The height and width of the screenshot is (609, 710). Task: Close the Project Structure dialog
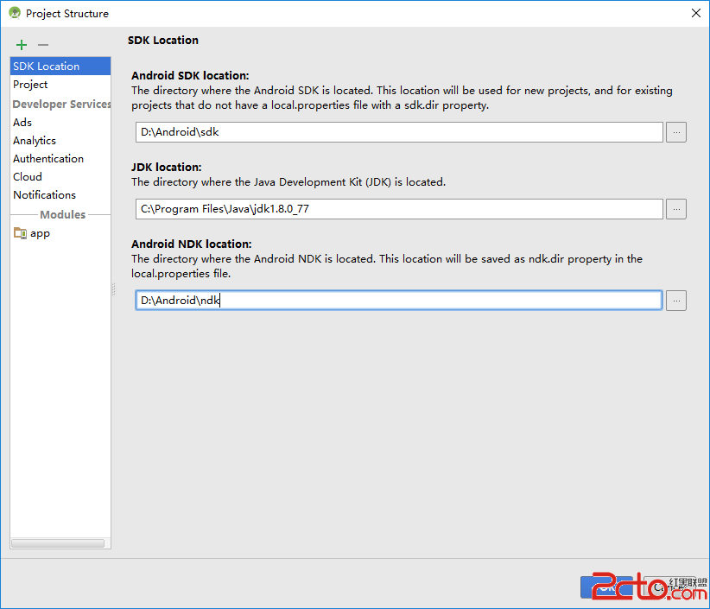pyautogui.click(x=695, y=13)
